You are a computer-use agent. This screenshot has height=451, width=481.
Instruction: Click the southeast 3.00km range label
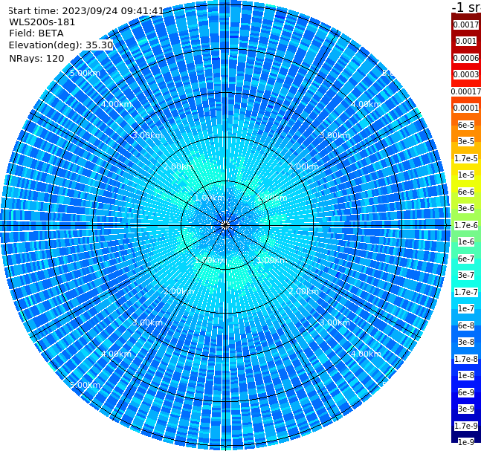coord(335,322)
